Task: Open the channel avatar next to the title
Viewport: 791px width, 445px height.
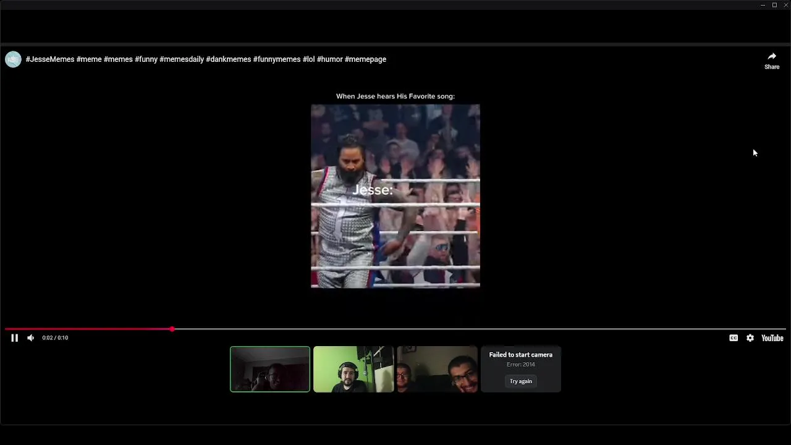Action: pos(13,59)
